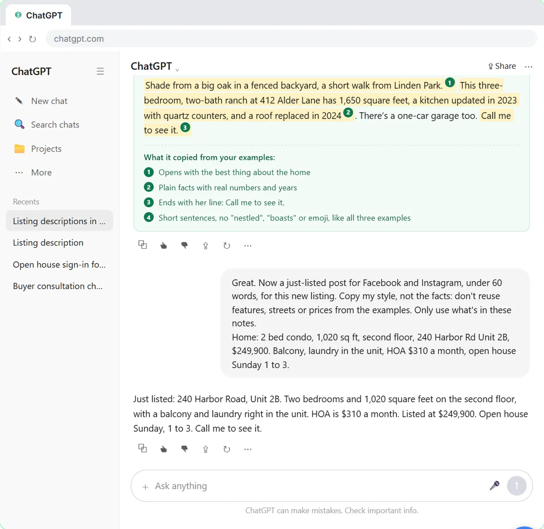This screenshot has width=544, height=529.
Task: Copy the 'Just listed' Harbor Road response
Action: (142, 448)
